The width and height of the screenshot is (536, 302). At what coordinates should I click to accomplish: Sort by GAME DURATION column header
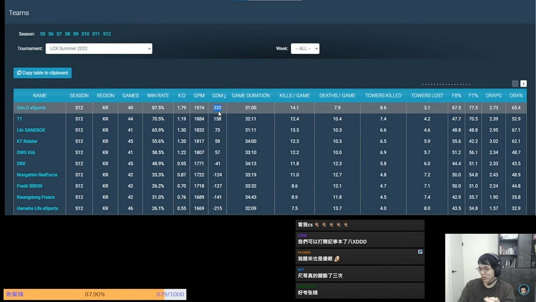pyautogui.click(x=251, y=96)
